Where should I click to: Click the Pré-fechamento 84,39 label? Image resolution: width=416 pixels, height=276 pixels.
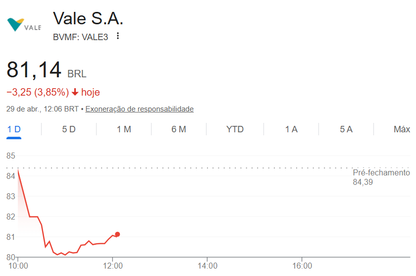tap(381, 177)
